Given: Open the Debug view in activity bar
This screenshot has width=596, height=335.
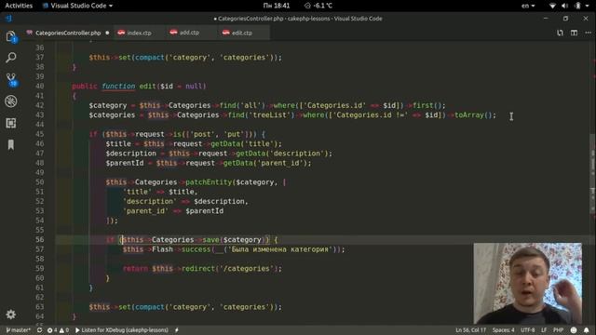Looking at the screenshot, I should 10,101.
